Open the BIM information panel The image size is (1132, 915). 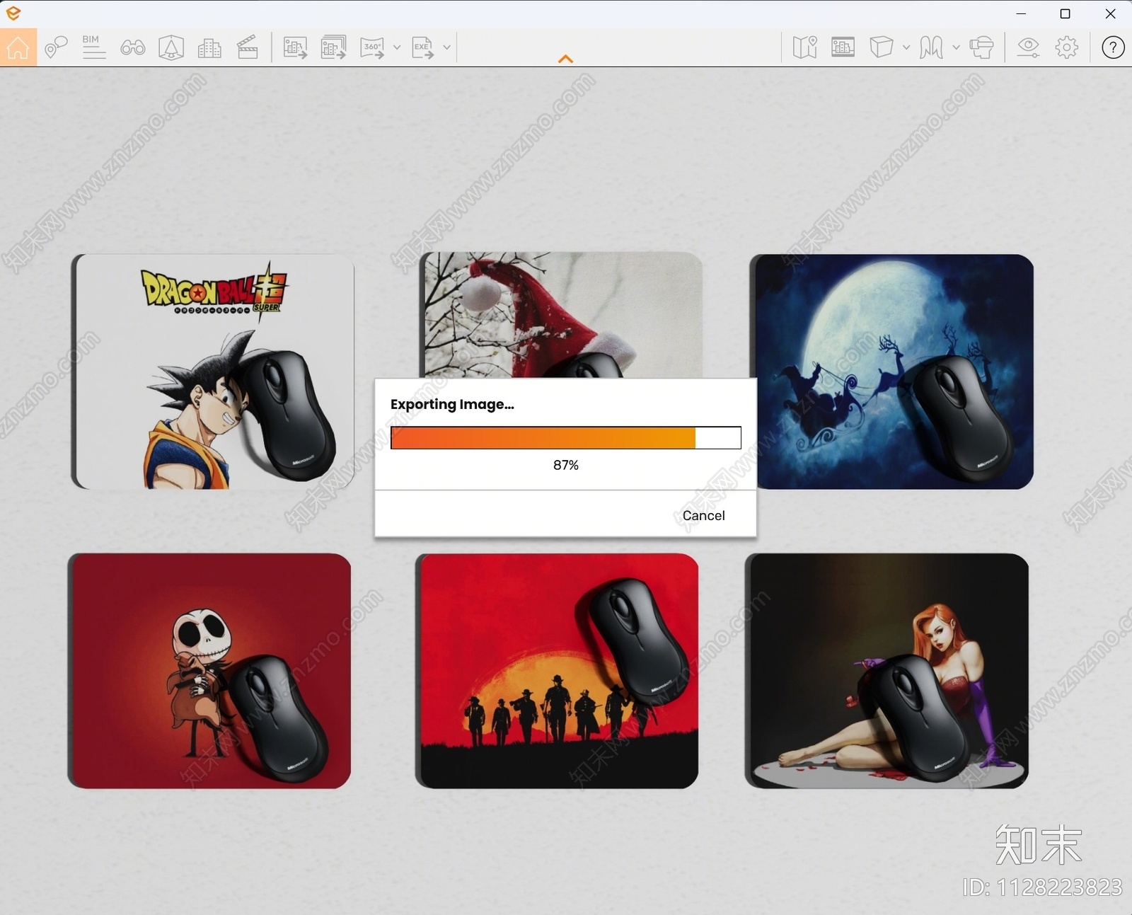pos(93,47)
